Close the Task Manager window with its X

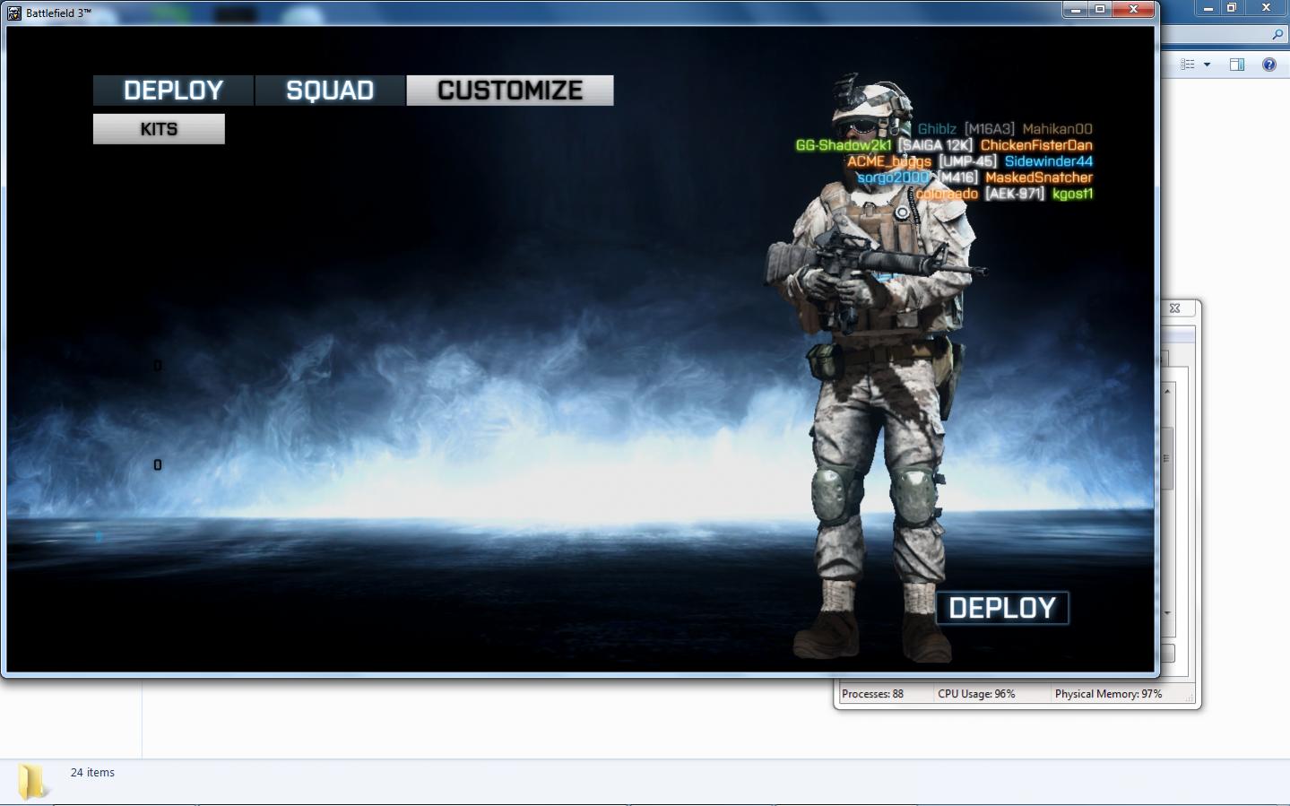pyautogui.click(x=1175, y=308)
